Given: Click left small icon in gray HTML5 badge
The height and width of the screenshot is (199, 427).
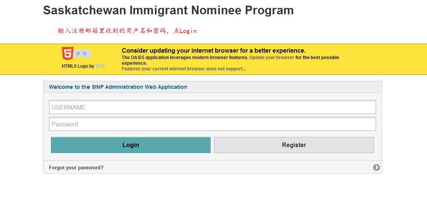Looking at the screenshot, I should [78, 54].
